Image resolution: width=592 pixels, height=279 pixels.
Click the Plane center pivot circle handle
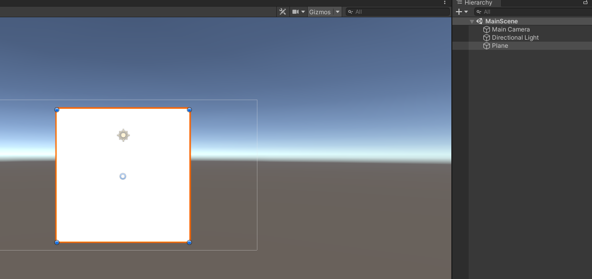point(123,176)
